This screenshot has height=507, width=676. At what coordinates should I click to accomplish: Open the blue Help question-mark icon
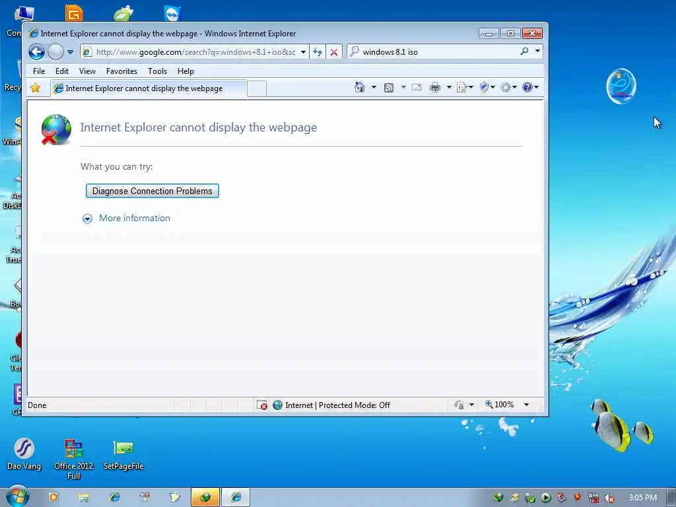[x=527, y=88]
